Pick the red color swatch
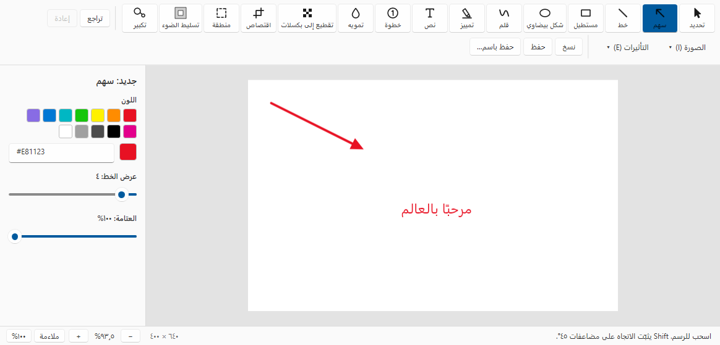The image size is (720, 345). [x=130, y=115]
